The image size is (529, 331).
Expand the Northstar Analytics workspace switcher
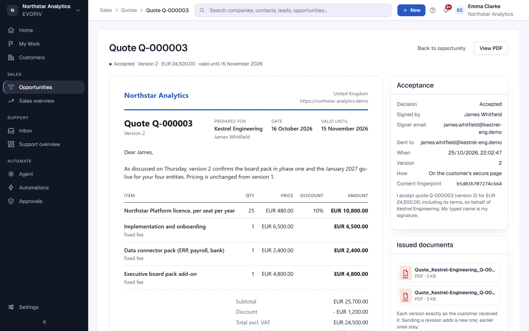point(44,10)
